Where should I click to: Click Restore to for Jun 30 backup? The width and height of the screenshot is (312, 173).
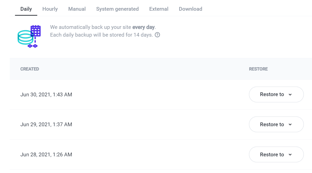point(276,95)
